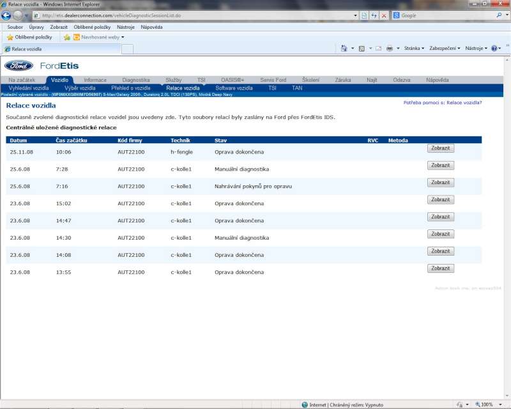This screenshot has height=409, width=511.
Task: Click the browser Back arrow button
Action: (7, 15)
